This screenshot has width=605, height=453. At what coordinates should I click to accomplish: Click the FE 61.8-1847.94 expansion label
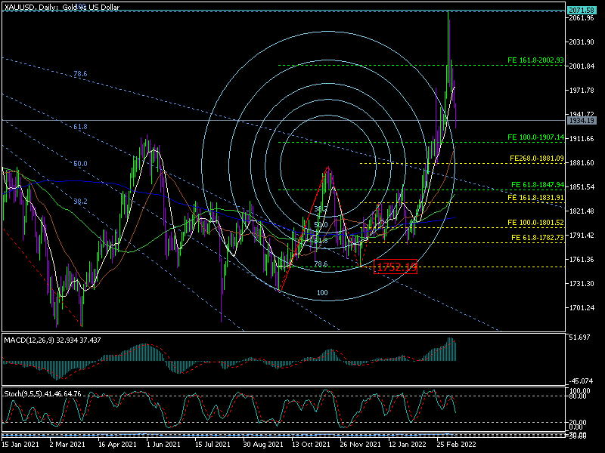538,184
